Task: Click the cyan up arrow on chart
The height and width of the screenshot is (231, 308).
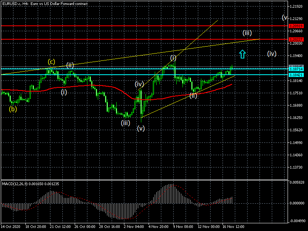Action: (x=242, y=54)
